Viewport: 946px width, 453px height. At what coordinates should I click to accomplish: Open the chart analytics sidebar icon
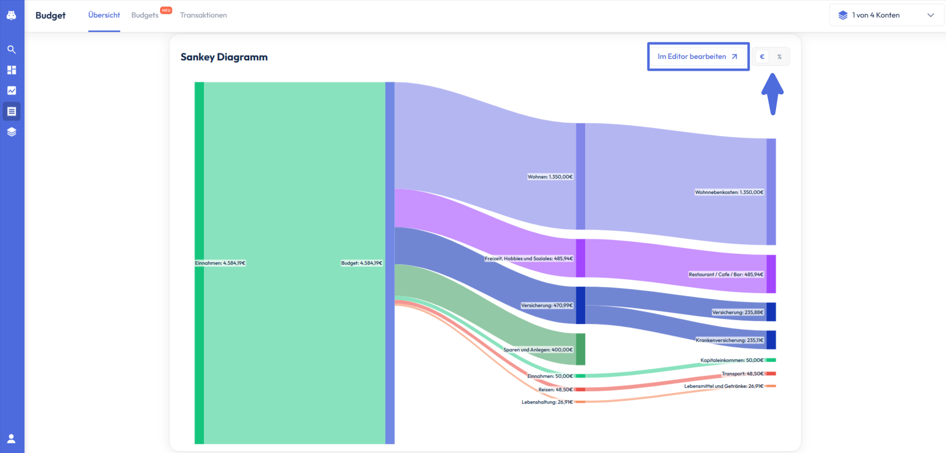(x=11, y=91)
